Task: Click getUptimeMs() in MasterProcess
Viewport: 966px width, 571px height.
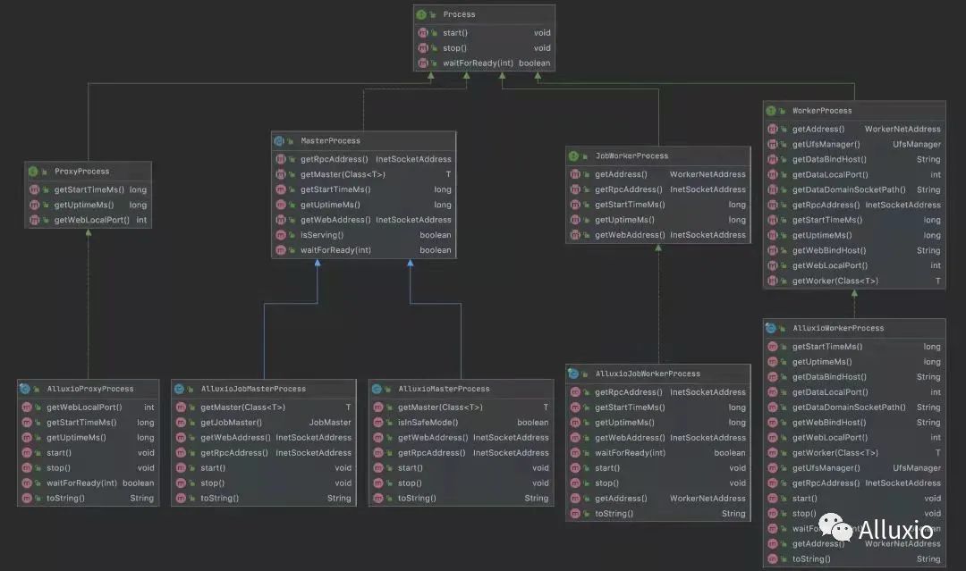Action: click(330, 205)
